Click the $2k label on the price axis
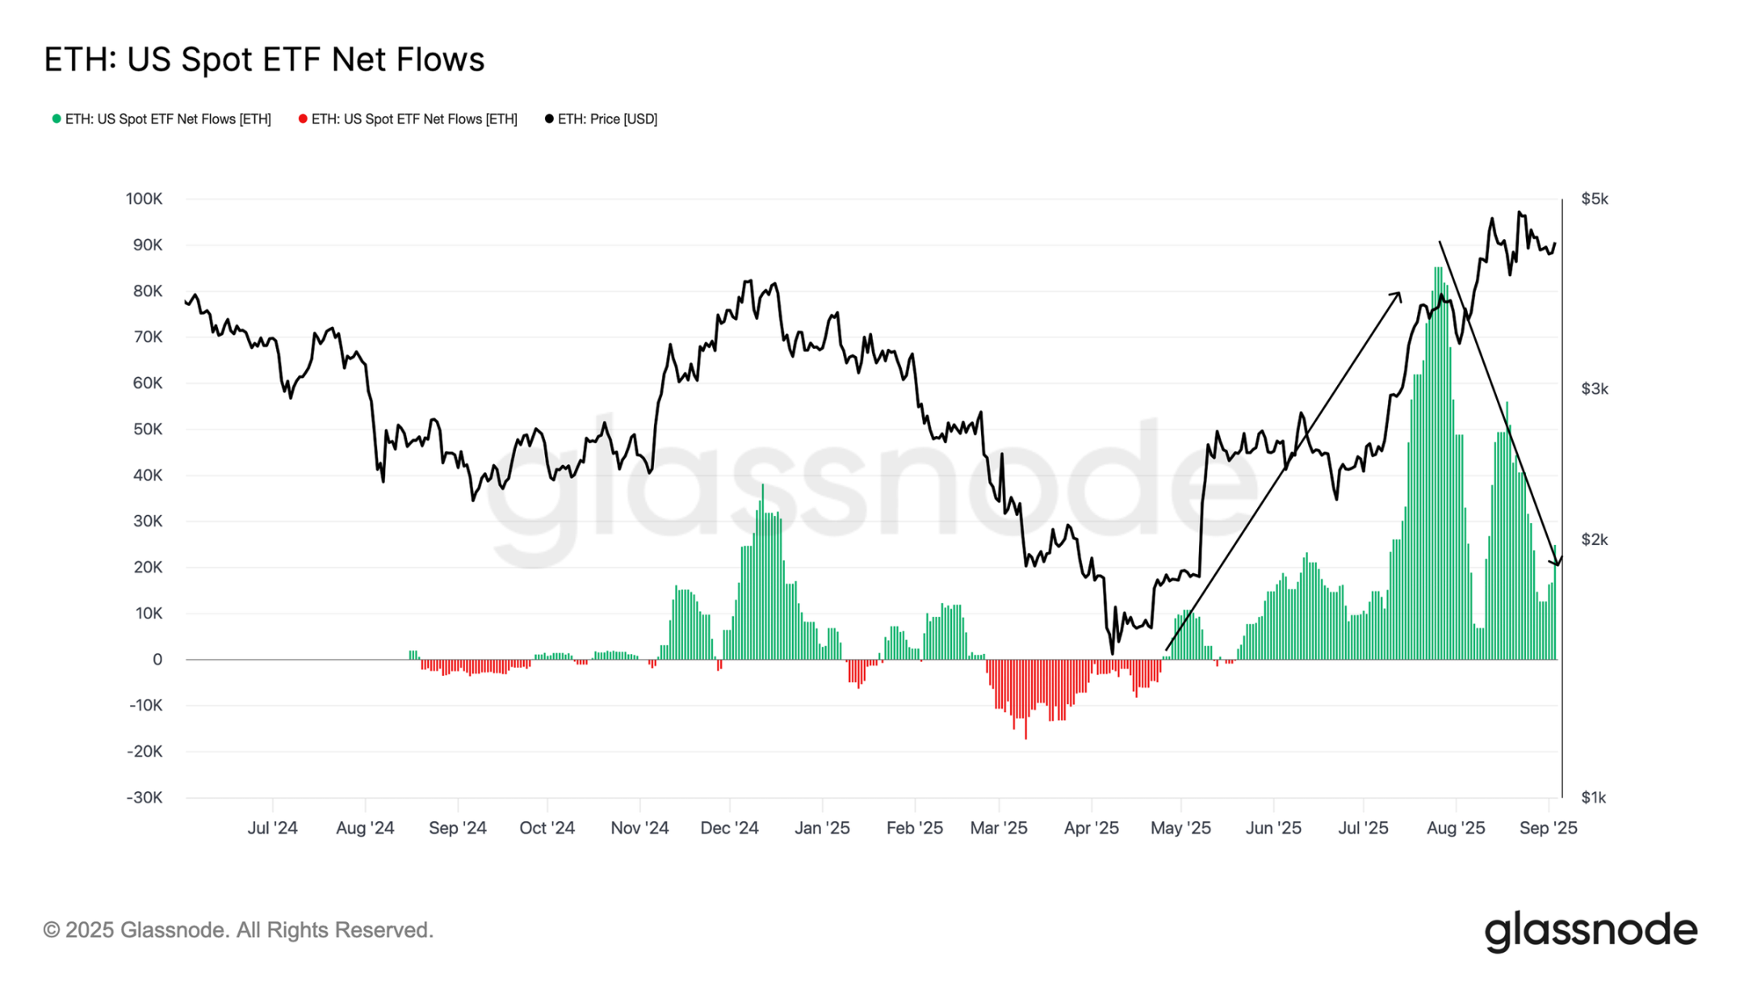The height and width of the screenshot is (981, 1744). pyautogui.click(x=1595, y=539)
